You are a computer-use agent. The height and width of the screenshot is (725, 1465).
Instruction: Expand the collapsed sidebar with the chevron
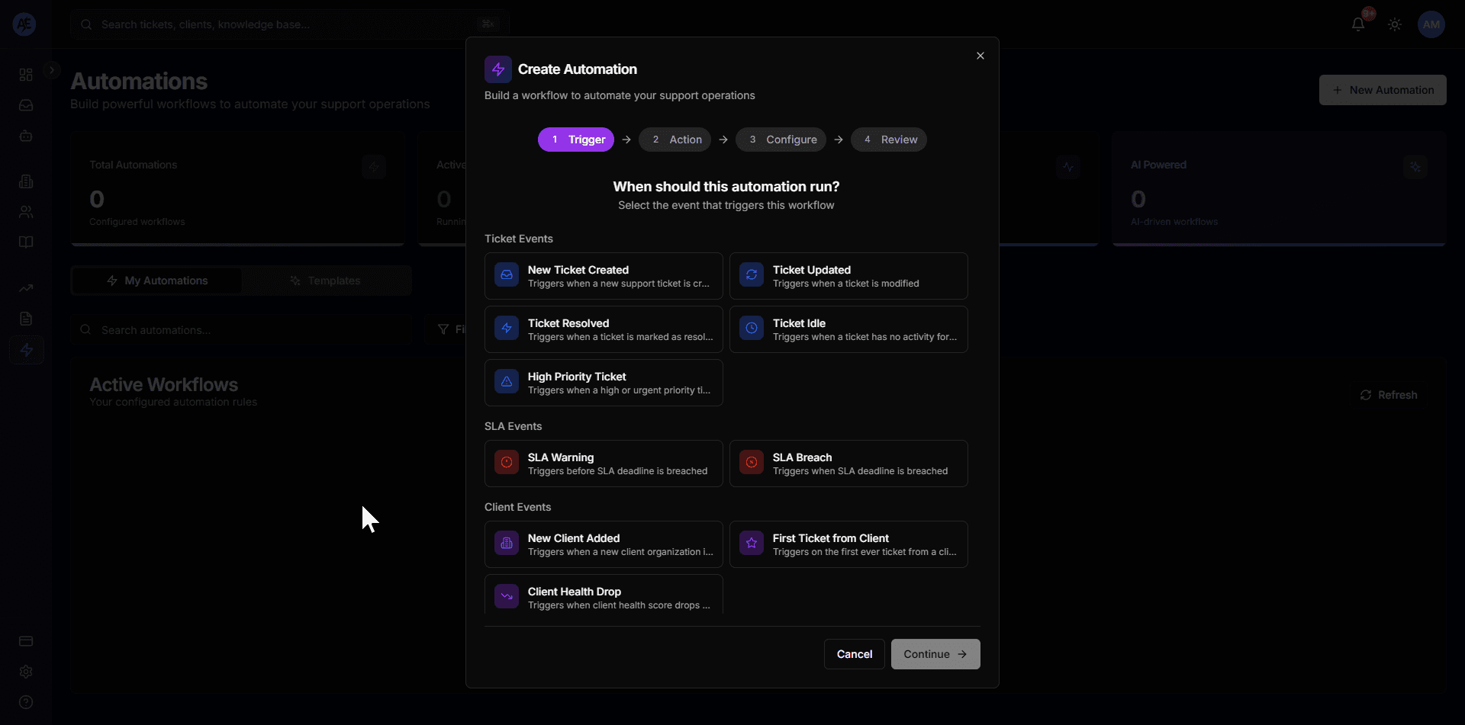point(51,69)
